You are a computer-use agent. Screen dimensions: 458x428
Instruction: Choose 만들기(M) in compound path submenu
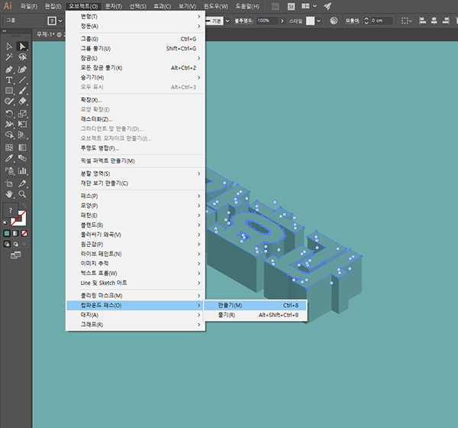255,305
